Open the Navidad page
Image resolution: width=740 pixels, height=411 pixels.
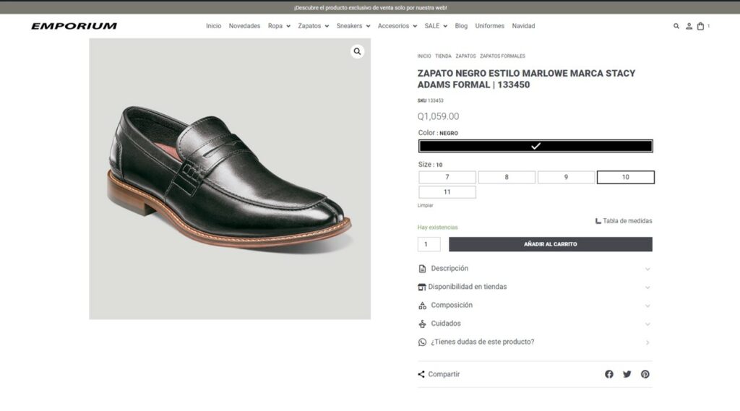(x=523, y=26)
